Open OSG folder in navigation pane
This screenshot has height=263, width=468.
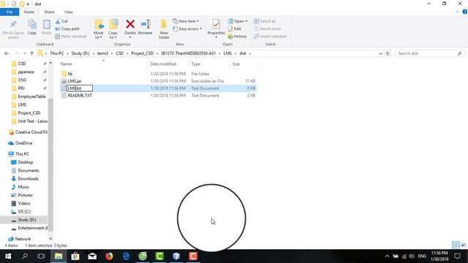pyautogui.click(x=22, y=80)
